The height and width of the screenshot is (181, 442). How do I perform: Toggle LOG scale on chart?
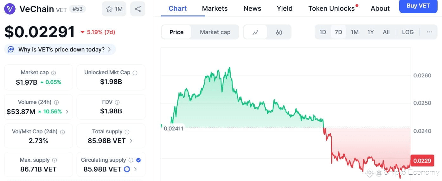[407, 32]
